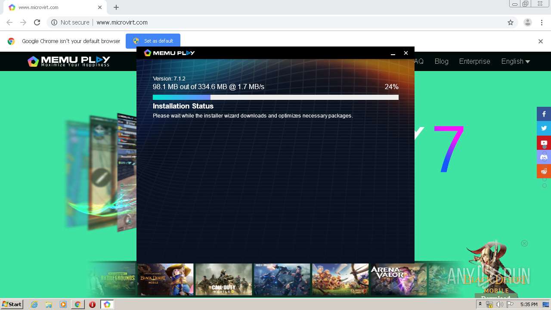Click the installer download progress bar

[x=275, y=97]
